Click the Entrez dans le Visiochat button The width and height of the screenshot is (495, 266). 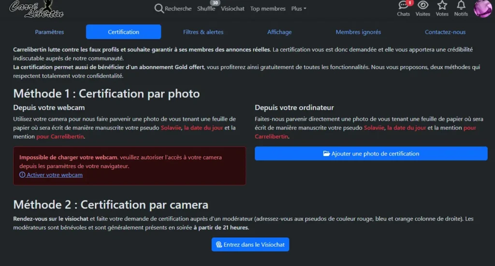(x=250, y=245)
